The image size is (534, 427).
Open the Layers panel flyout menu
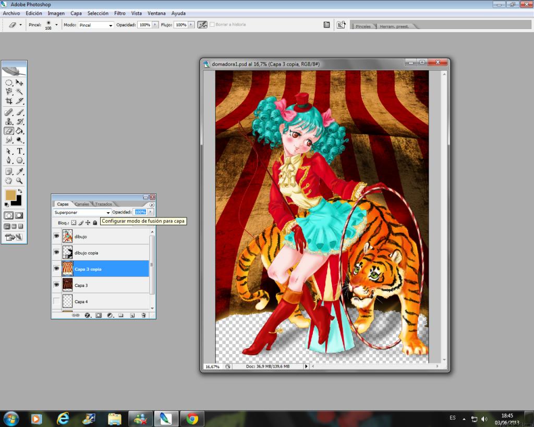(x=152, y=205)
